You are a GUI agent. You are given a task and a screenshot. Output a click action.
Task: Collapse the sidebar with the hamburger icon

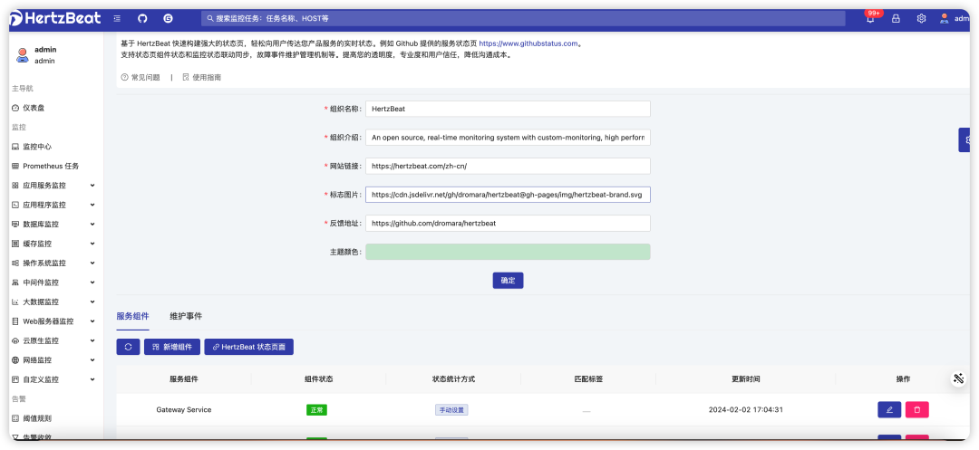(117, 19)
